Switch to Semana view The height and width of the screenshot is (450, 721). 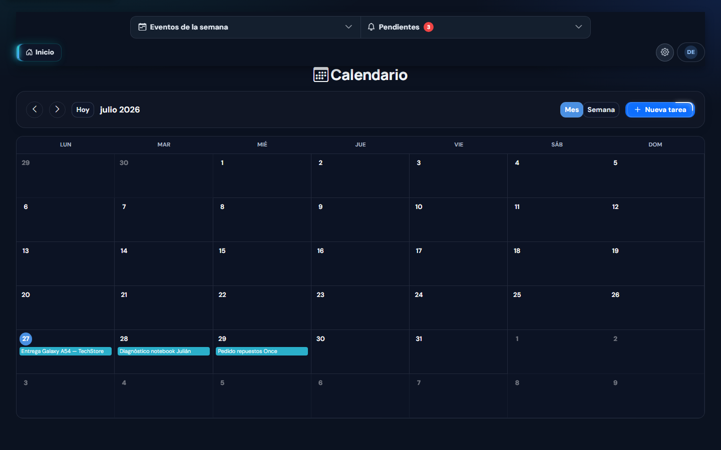(601, 109)
